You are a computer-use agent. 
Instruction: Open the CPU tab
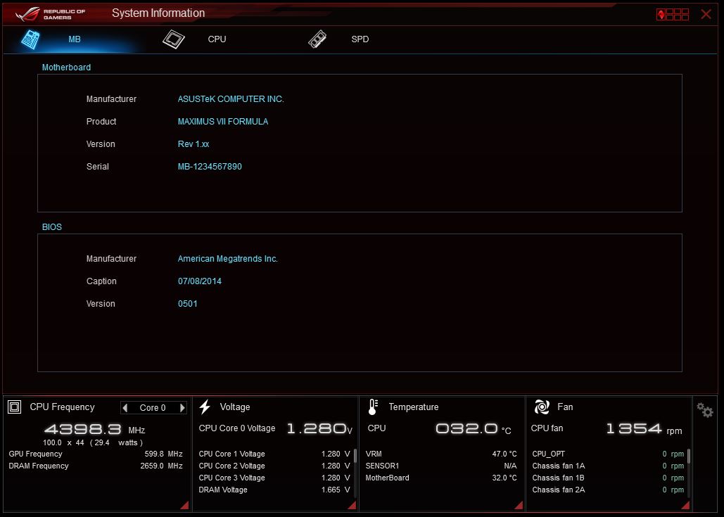[x=217, y=39]
